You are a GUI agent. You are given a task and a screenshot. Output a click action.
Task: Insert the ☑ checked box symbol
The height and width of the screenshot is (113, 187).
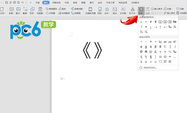pos(165,62)
